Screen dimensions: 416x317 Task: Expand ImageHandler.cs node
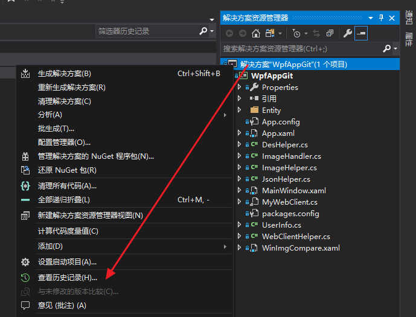239,155
